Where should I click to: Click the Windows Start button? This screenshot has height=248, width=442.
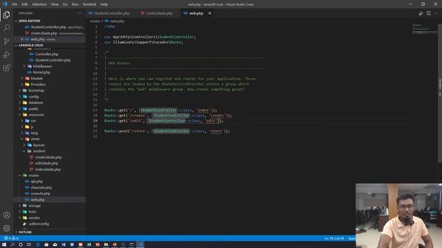pyautogui.click(x=4, y=245)
